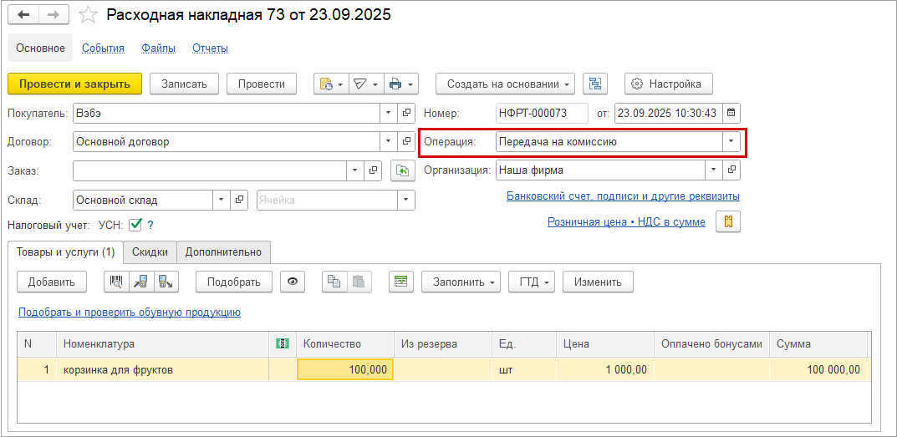Click the green column header icon in table
Viewport: 897px width, 437px height.
pyautogui.click(x=283, y=343)
